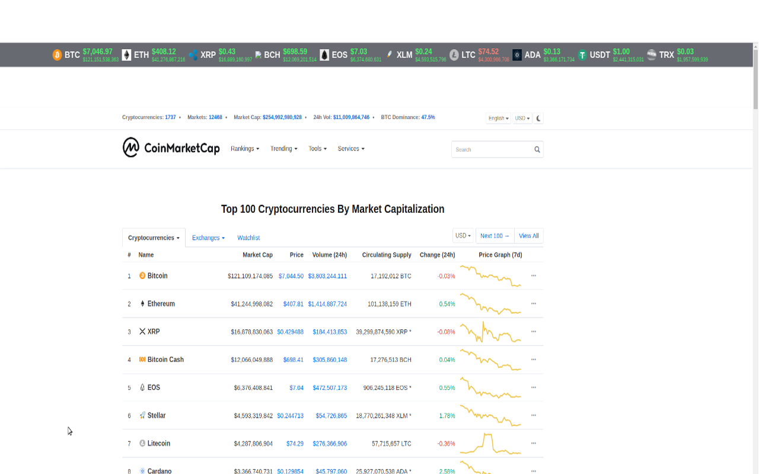Click the Litecoin icon in table
Image resolution: width=759 pixels, height=474 pixels.
(x=142, y=443)
